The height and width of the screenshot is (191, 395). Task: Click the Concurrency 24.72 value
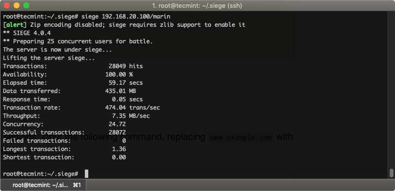pyautogui.click(x=117, y=124)
